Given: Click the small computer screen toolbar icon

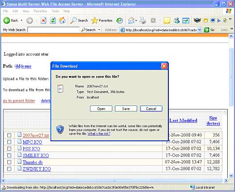Looking at the screenshot, I should click(x=213, y=20).
